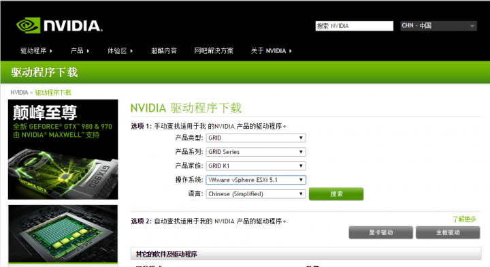
Task: Click the 操作系统 label
Action: pyautogui.click(x=189, y=180)
